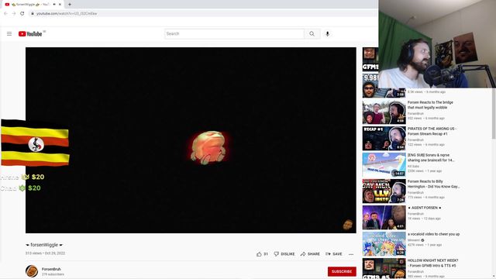This screenshot has width=496, height=279.
Task: Close the forsenWiggle browser tab
Action: 60,5
